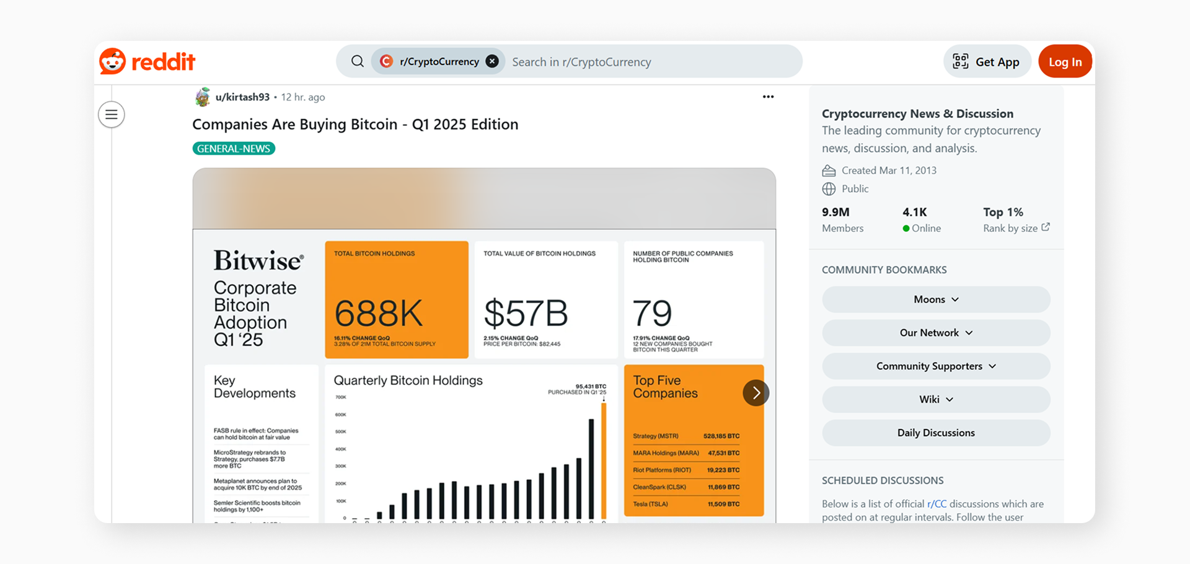
Task: Click the 4.1K Online count
Action: coord(915,212)
